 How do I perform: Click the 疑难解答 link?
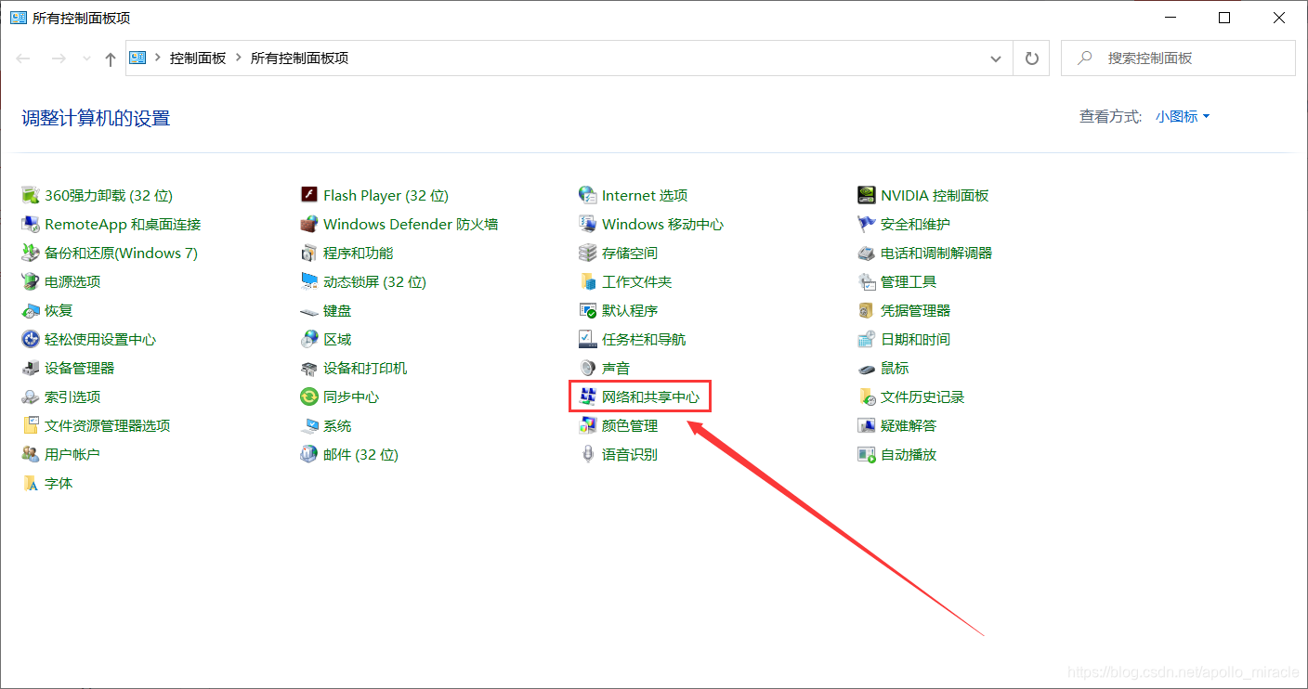click(x=909, y=425)
